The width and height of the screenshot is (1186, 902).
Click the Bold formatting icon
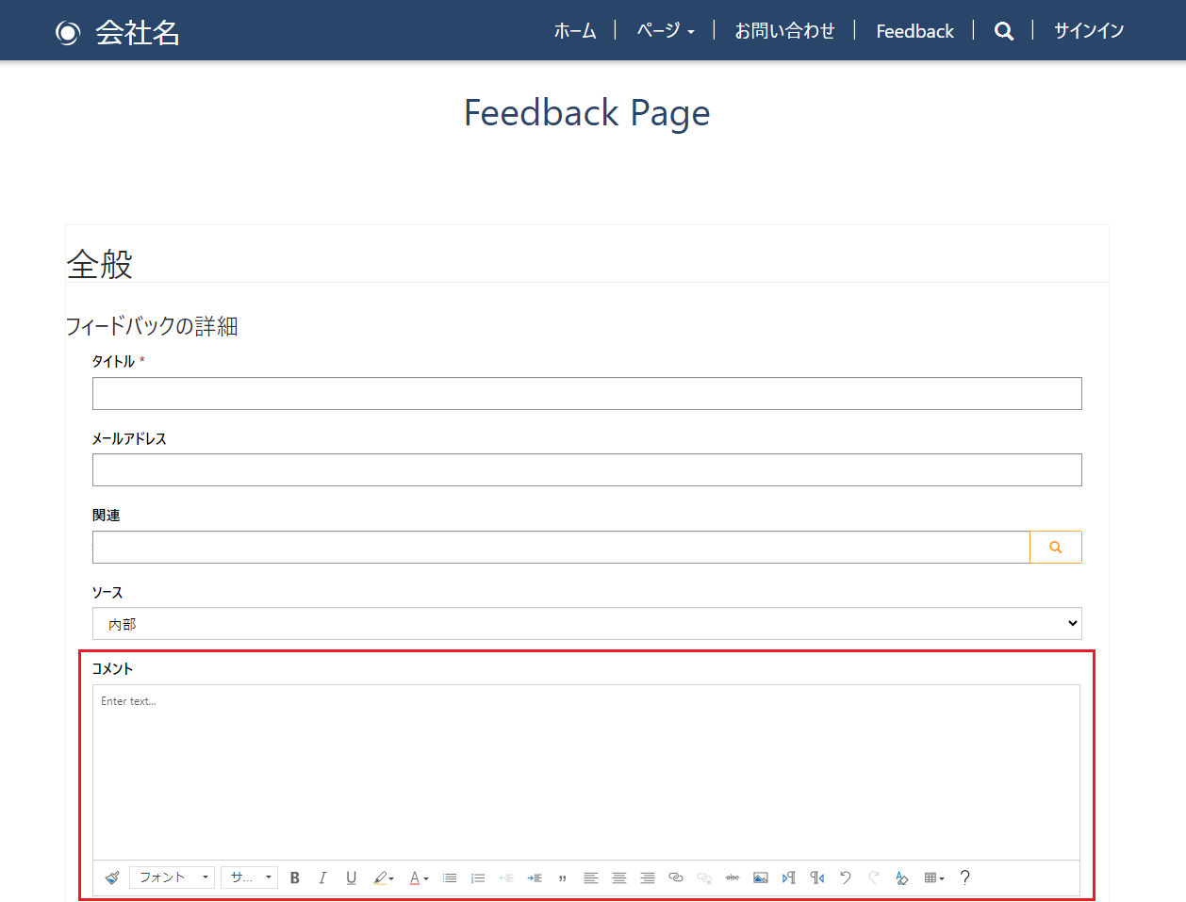tap(295, 877)
